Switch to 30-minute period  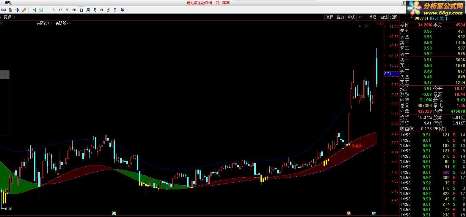click(x=67, y=10)
